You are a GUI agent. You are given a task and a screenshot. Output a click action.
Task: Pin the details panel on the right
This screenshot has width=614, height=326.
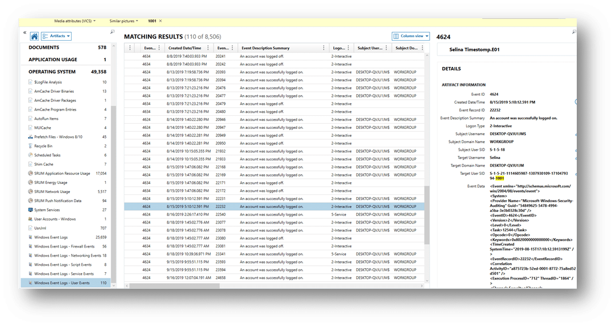point(574,33)
